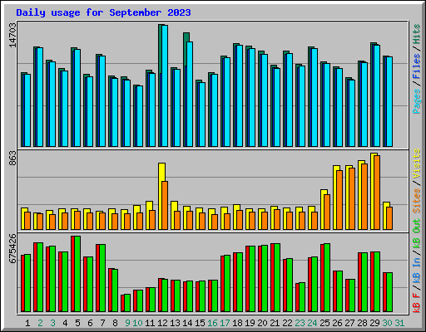
Task: Click day label 21 on the x-axis
Action: click(275, 323)
